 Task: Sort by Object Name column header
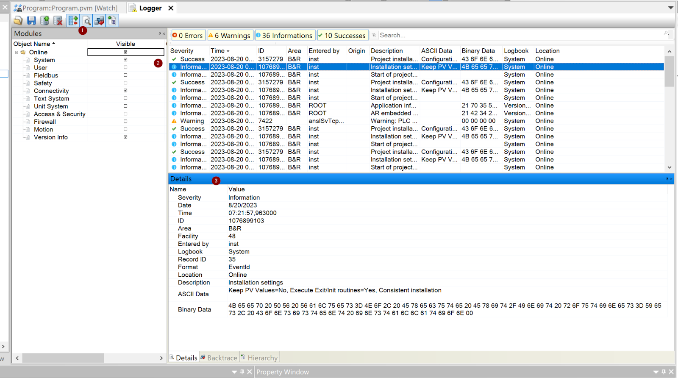click(34, 44)
